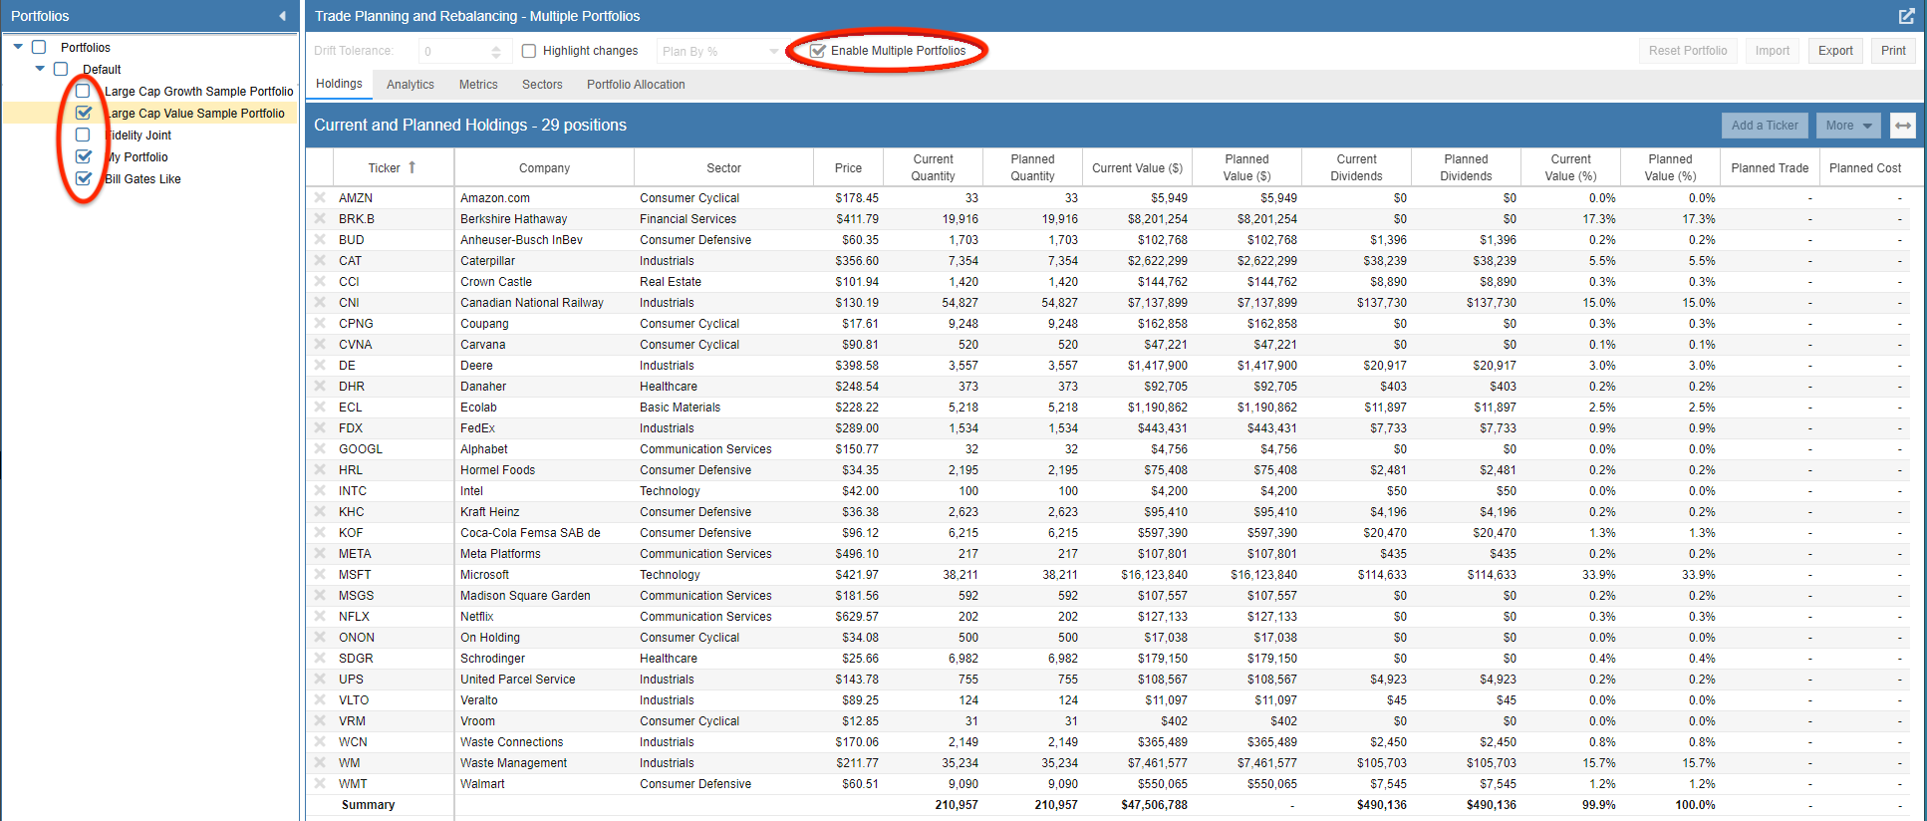Remove the HRL row with X icon

point(320,469)
